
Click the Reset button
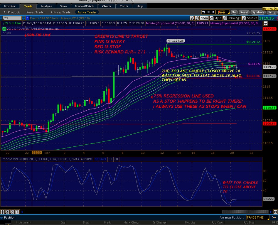(x=244, y=12)
